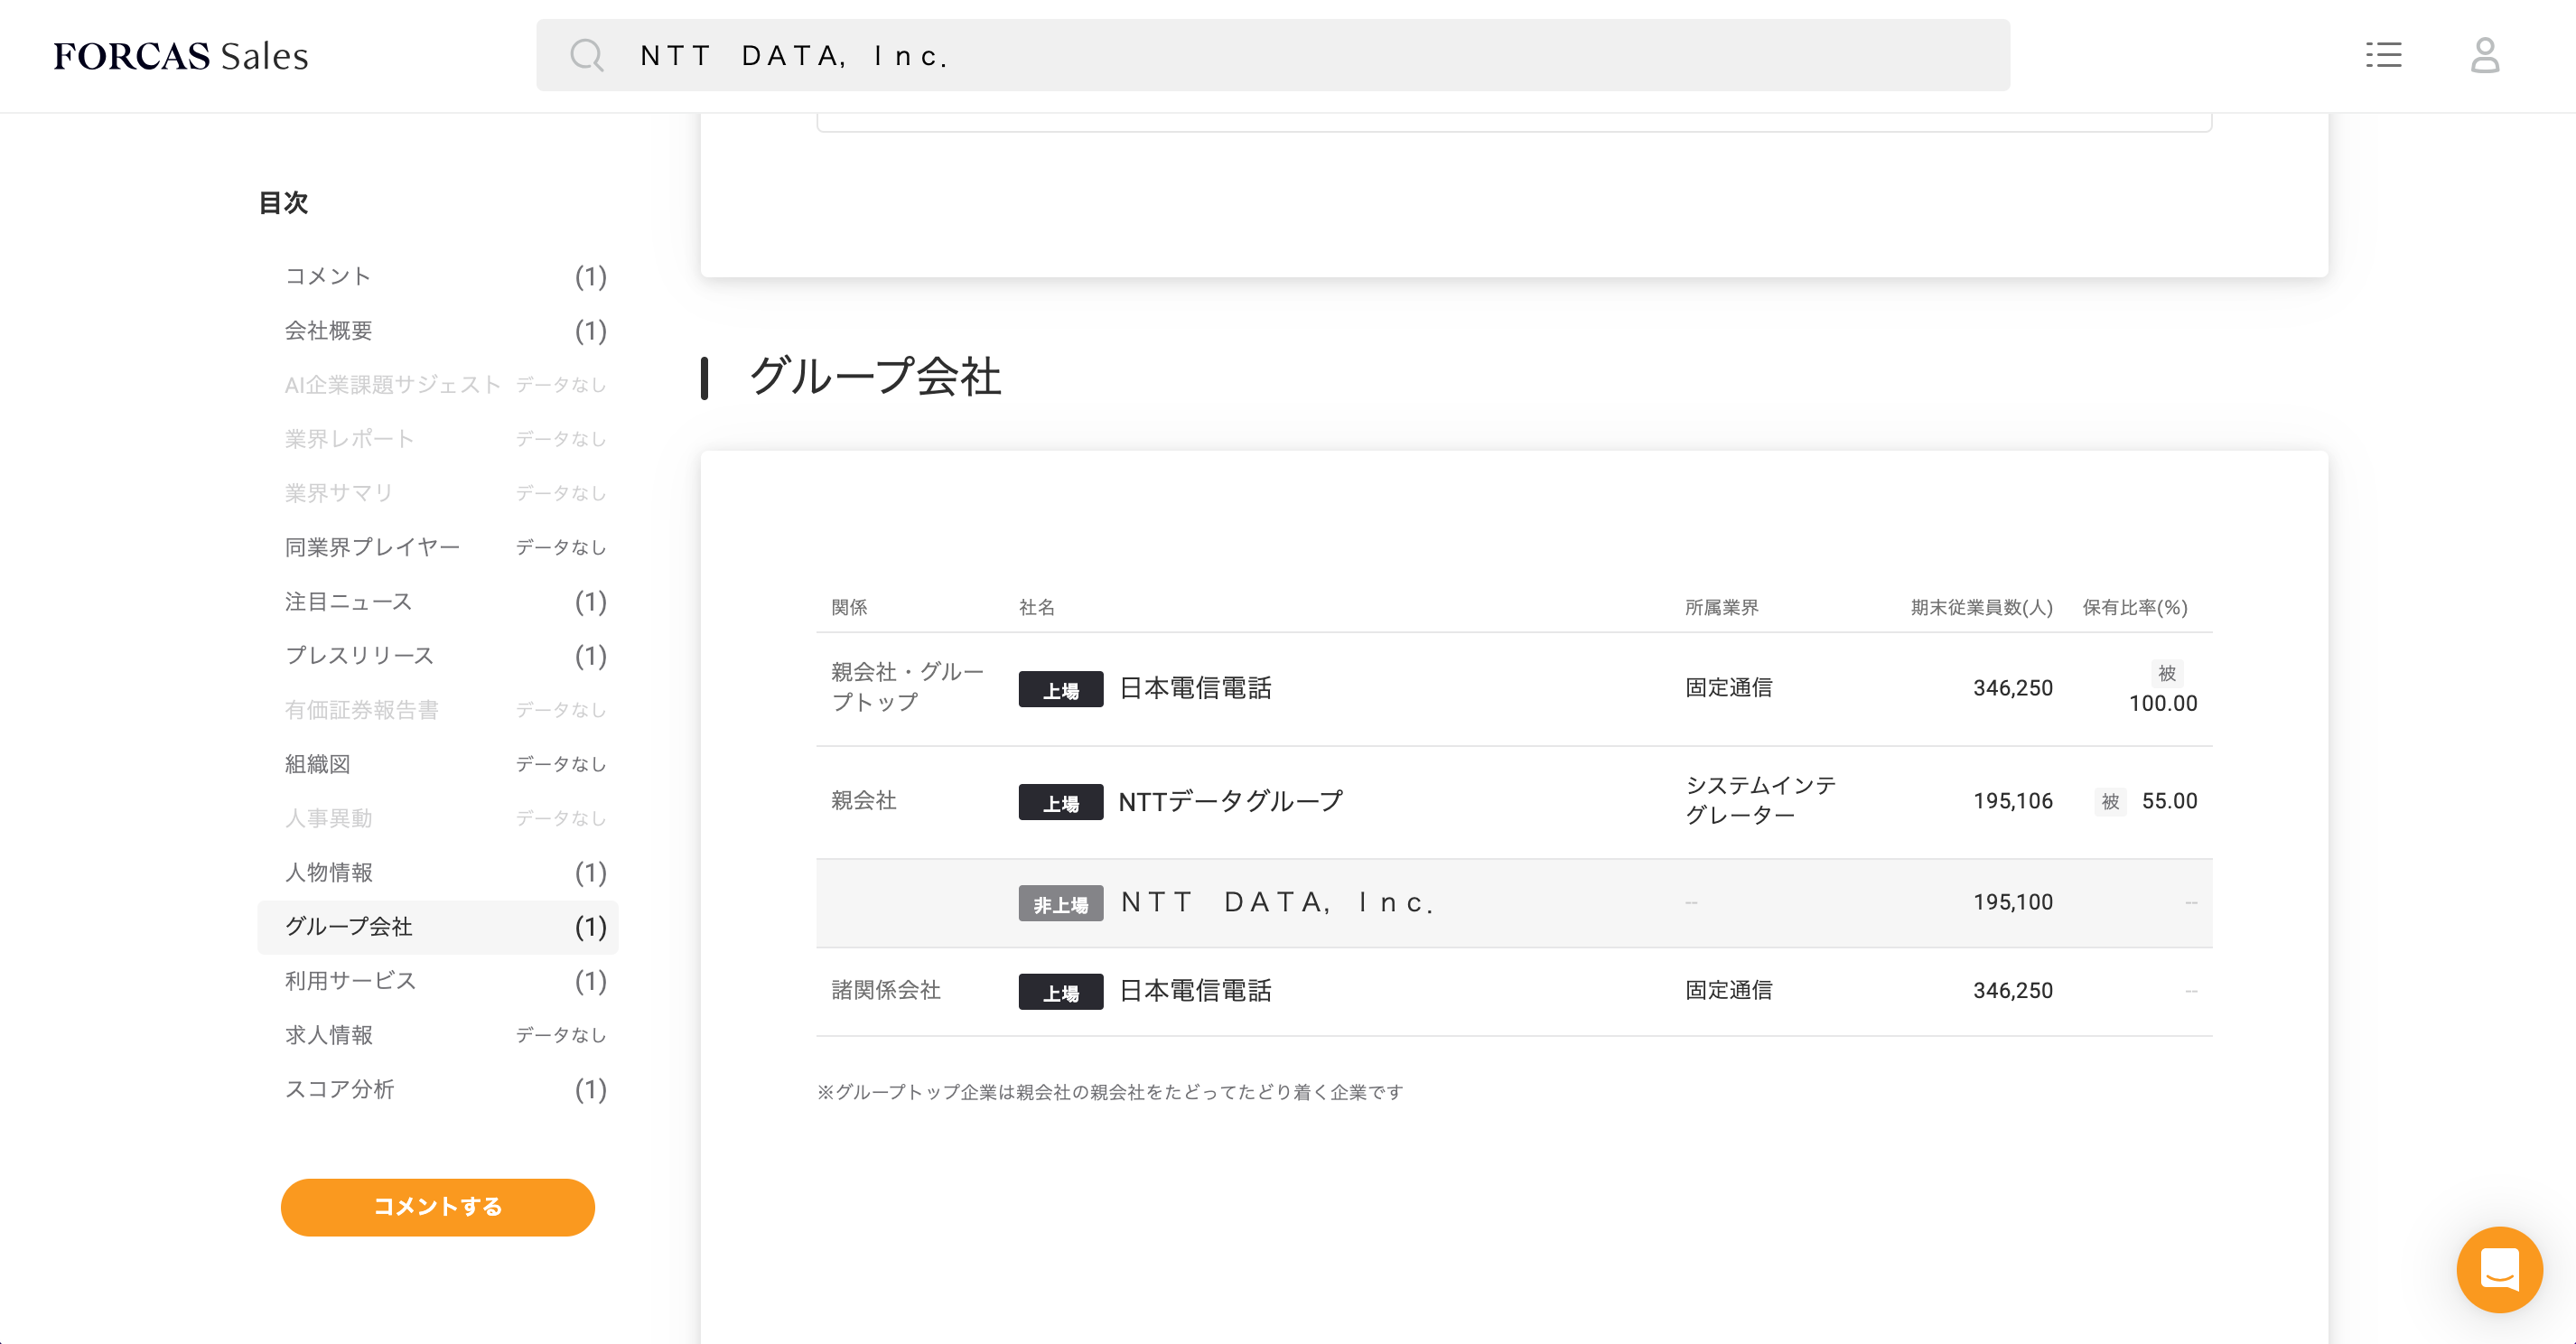Go to 利用サービス in the contents
The width and height of the screenshot is (2576, 1344).
click(x=350, y=981)
